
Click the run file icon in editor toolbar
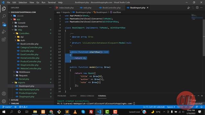[189, 8]
